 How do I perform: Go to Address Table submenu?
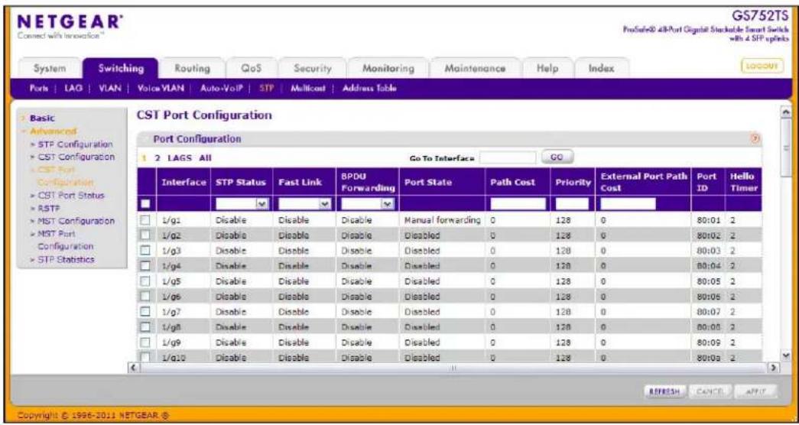tap(369, 88)
